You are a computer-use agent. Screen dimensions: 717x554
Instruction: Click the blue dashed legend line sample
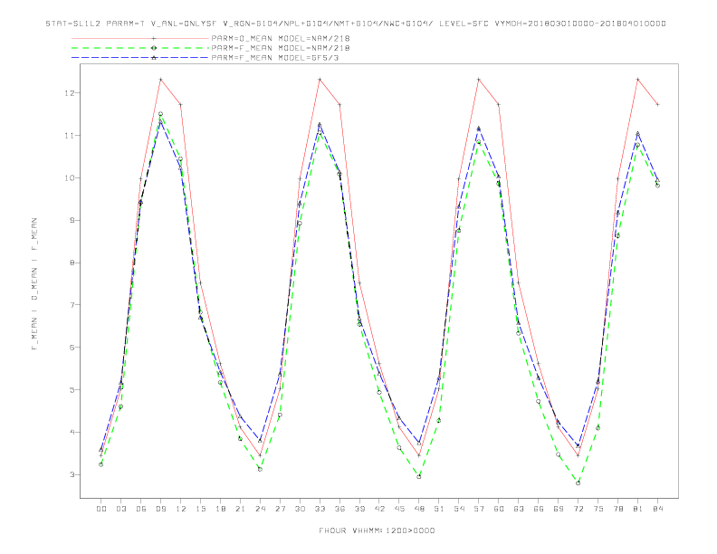tap(140, 58)
